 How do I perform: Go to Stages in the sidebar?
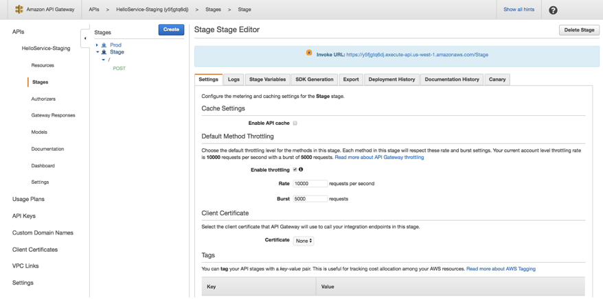(41, 82)
